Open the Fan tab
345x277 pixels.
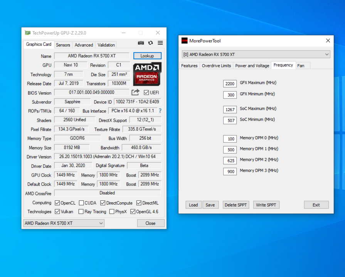pos(303,66)
